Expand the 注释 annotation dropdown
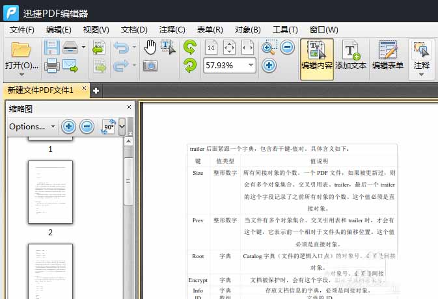This screenshot has height=299, width=438. point(421,73)
